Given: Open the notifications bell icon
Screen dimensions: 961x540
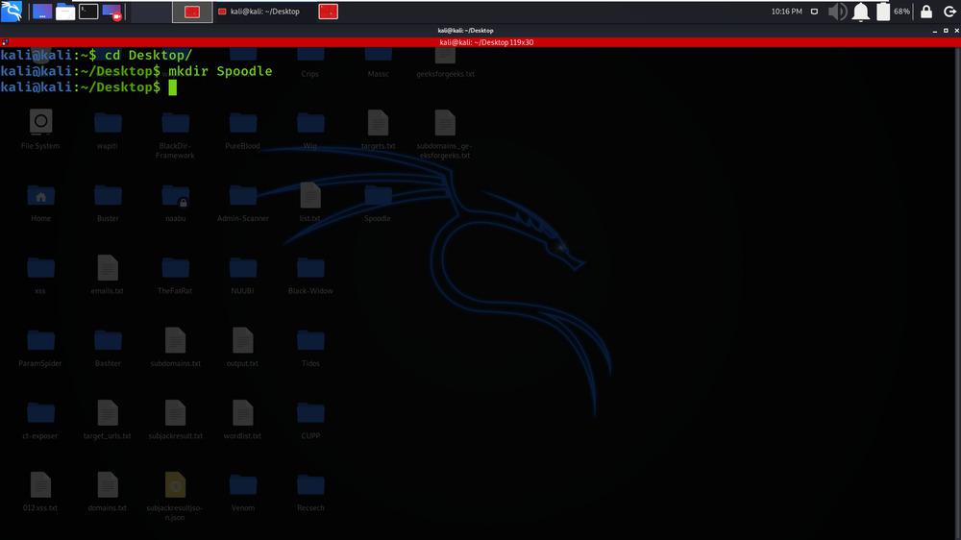Looking at the screenshot, I should click(x=860, y=12).
